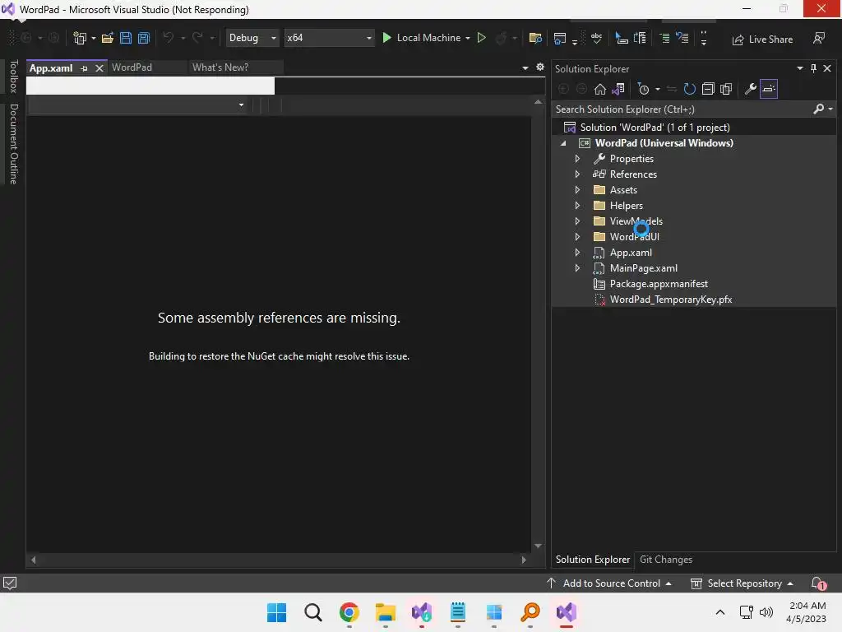842x632 pixels.
Task: Open Google Chrome from the taskbar
Action: click(x=349, y=612)
